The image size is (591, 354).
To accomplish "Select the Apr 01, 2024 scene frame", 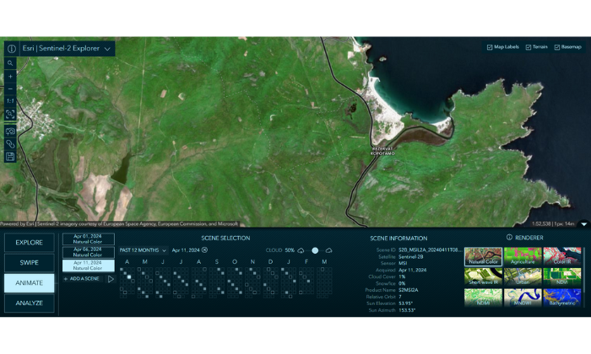I will 88,239.
